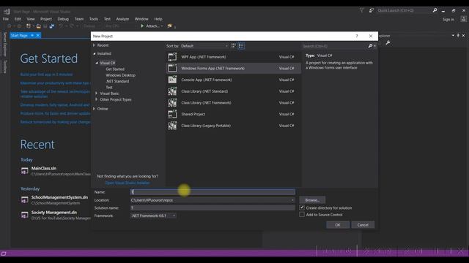Open the Attach button dropdown arrow
Viewport: 469px width, 263px height.
coord(162,26)
